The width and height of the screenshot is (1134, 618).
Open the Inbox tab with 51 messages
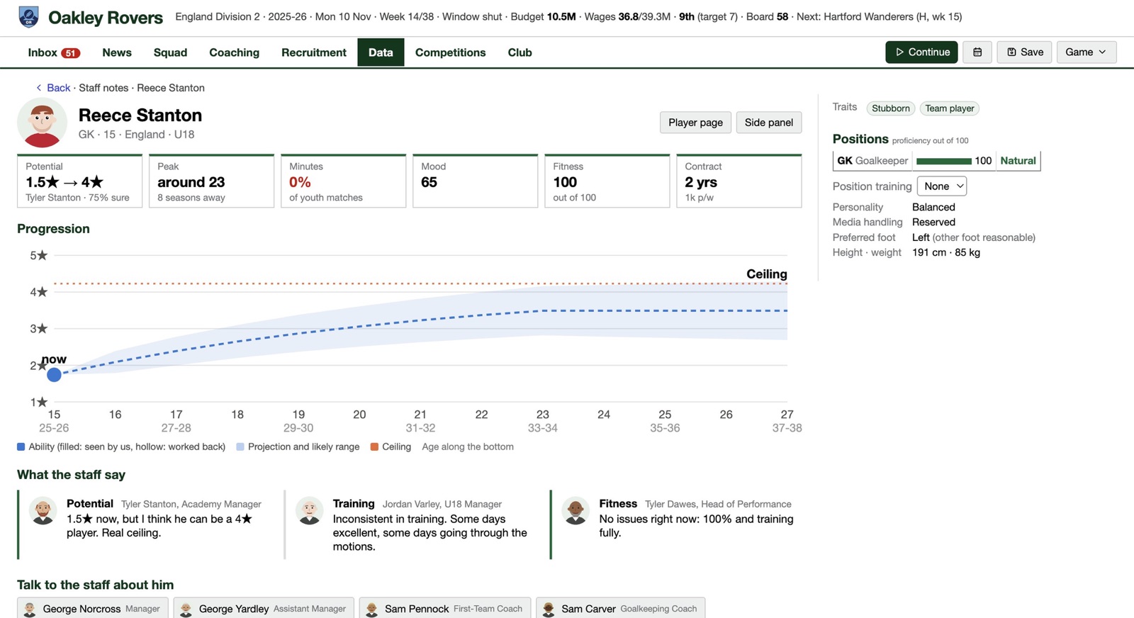(54, 52)
